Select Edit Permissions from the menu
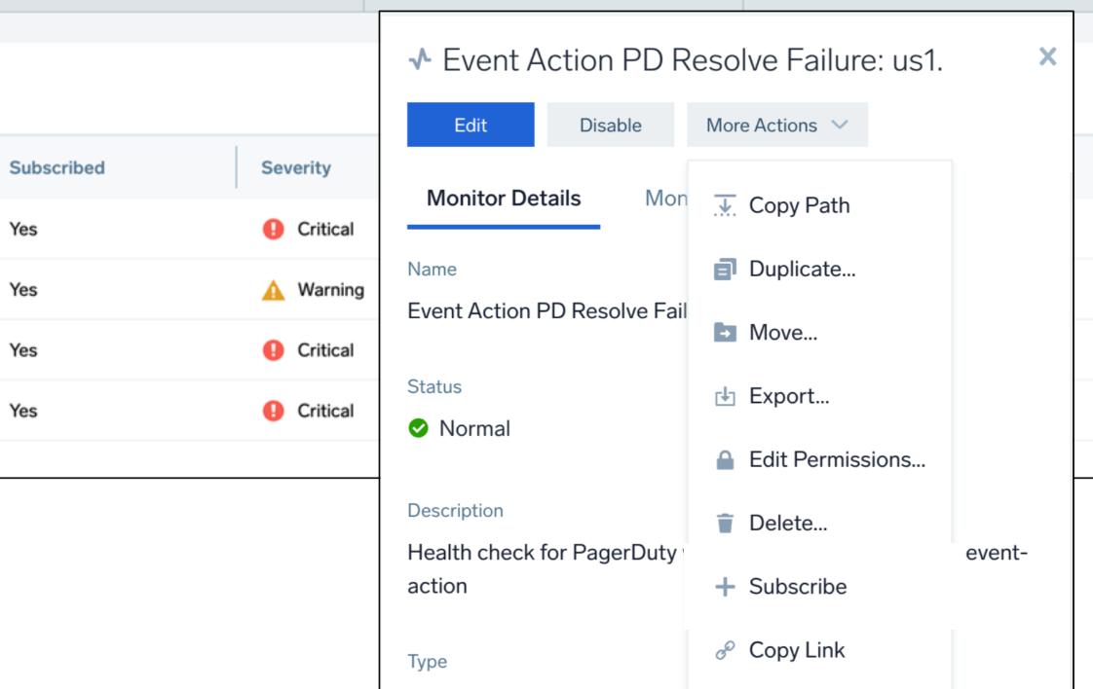The height and width of the screenshot is (689, 1093). pos(838,458)
